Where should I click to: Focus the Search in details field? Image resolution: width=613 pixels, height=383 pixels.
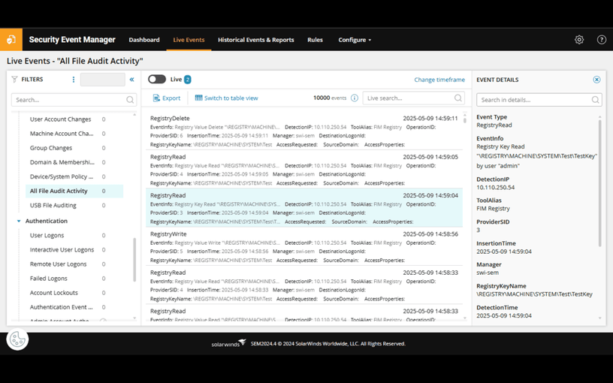(x=539, y=100)
